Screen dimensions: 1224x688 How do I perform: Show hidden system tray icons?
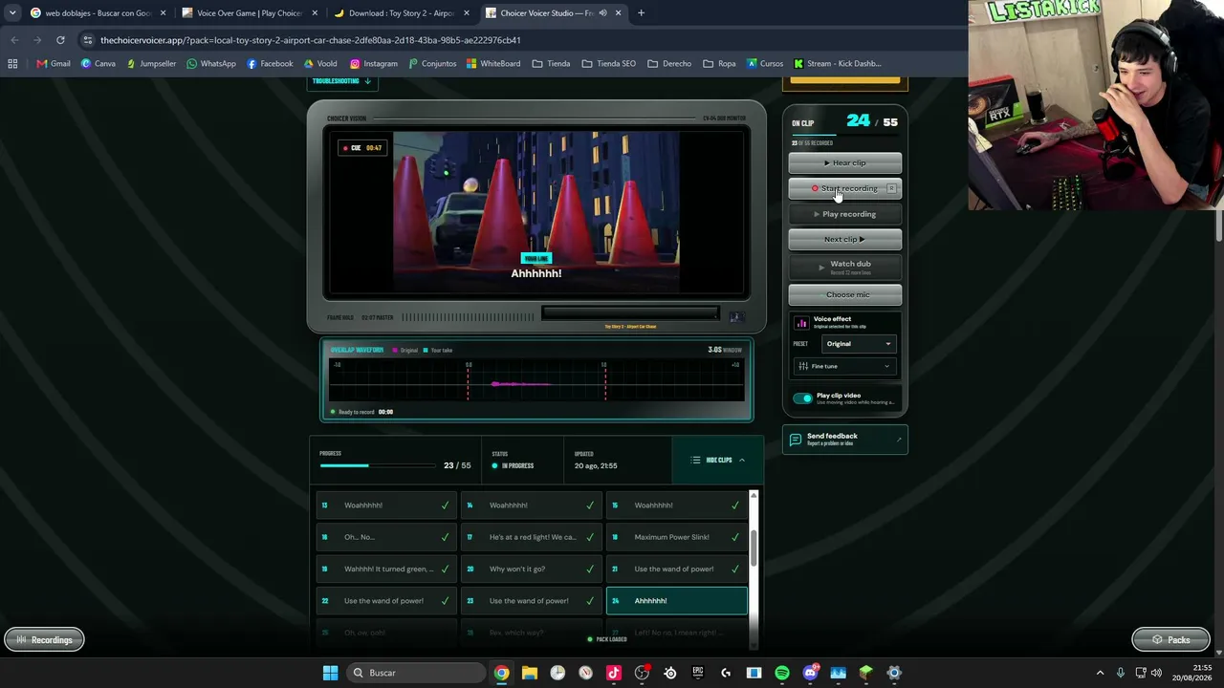(x=1100, y=673)
